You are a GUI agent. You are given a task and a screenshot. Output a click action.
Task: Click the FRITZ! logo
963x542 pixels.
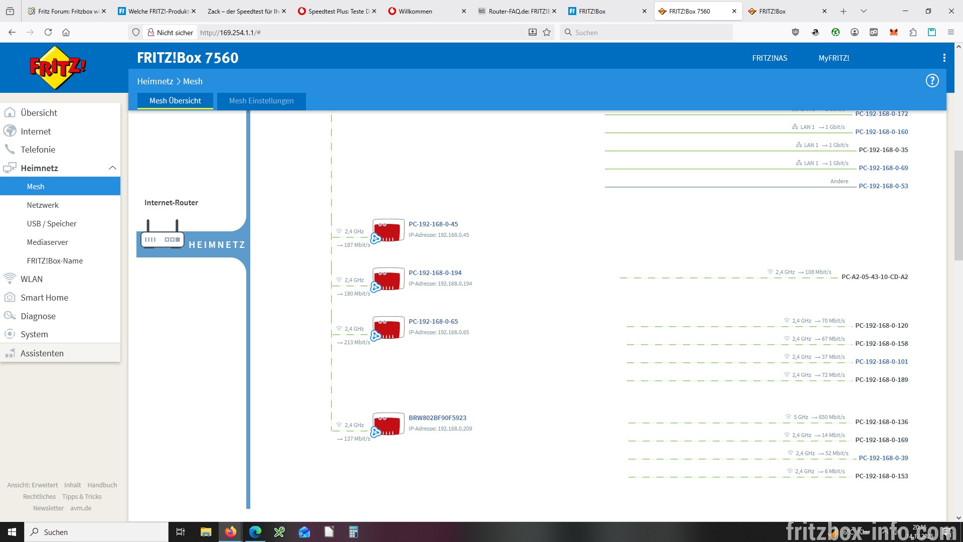point(58,68)
